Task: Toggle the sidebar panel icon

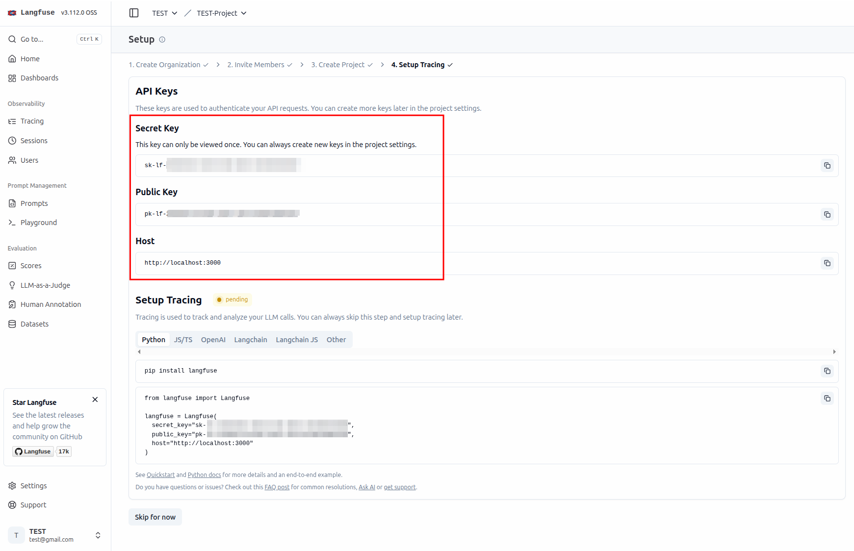Action: 134,13
